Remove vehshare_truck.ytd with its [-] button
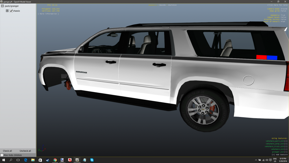The width and height of the screenshot is (289, 163). (x=286, y=146)
